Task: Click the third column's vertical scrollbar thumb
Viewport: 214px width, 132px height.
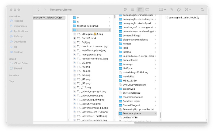Action: [160, 115]
